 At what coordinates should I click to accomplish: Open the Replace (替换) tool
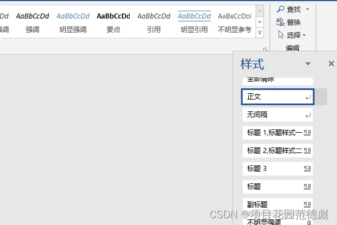[x=289, y=22]
